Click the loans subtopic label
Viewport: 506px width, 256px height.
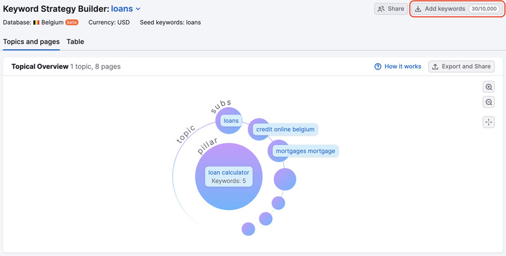pyautogui.click(x=230, y=120)
